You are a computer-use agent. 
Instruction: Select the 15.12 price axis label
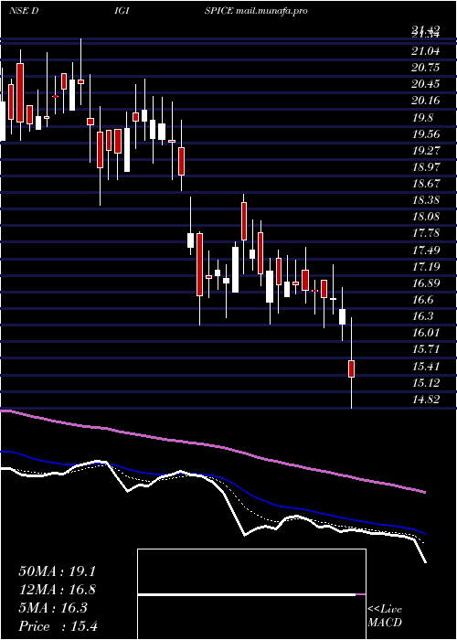point(426,383)
